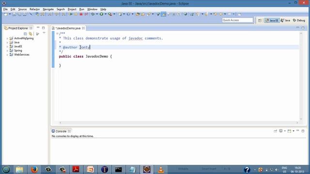Image resolution: width=310 pixels, height=174 pixels.
Task: Click the Run External Tools icon
Action: 110,14
